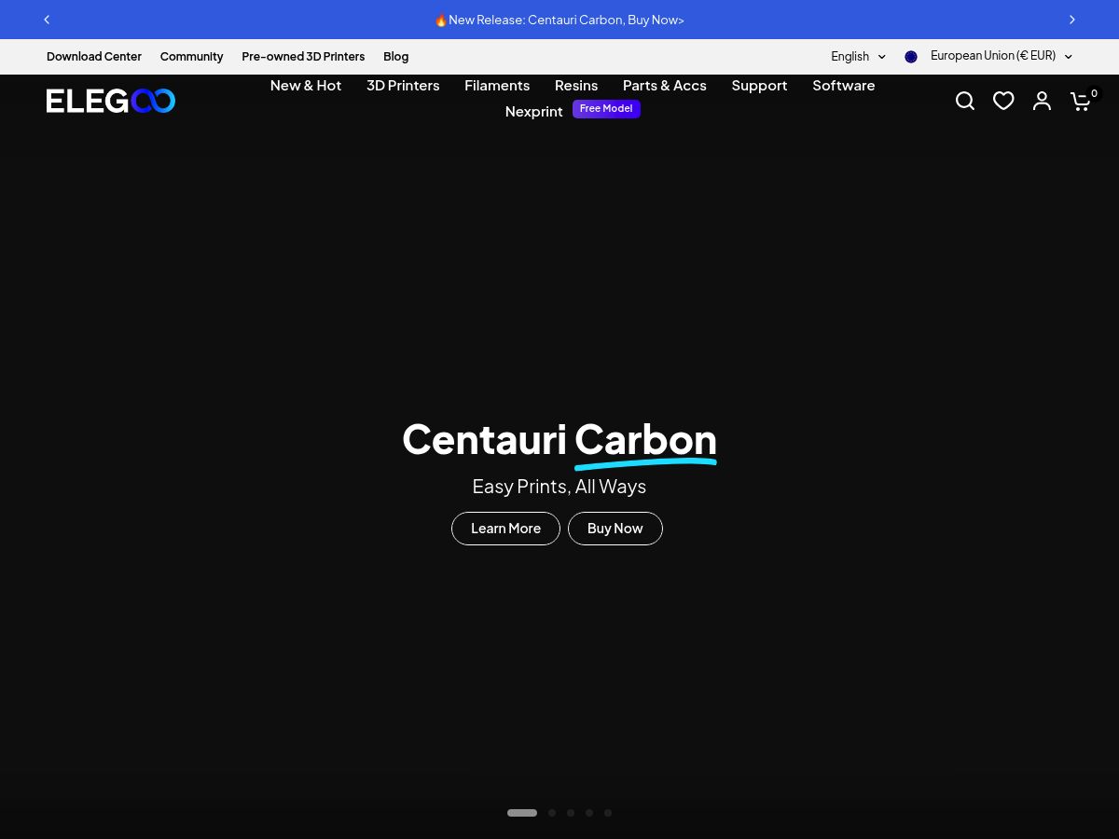Open the wishlist heart icon
Viewport: 1119px width, 839px height.
pos(1003,101)
